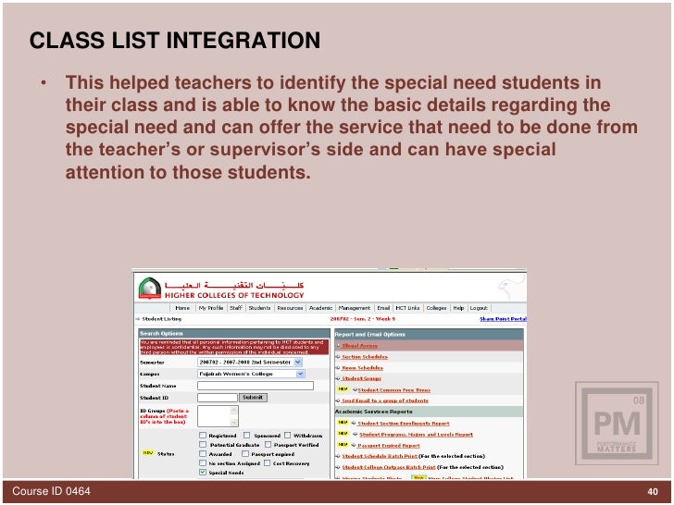The height and width of the screenshot is (505, 674).
Task: Open the Colleges menu
Action: [436, 308]
